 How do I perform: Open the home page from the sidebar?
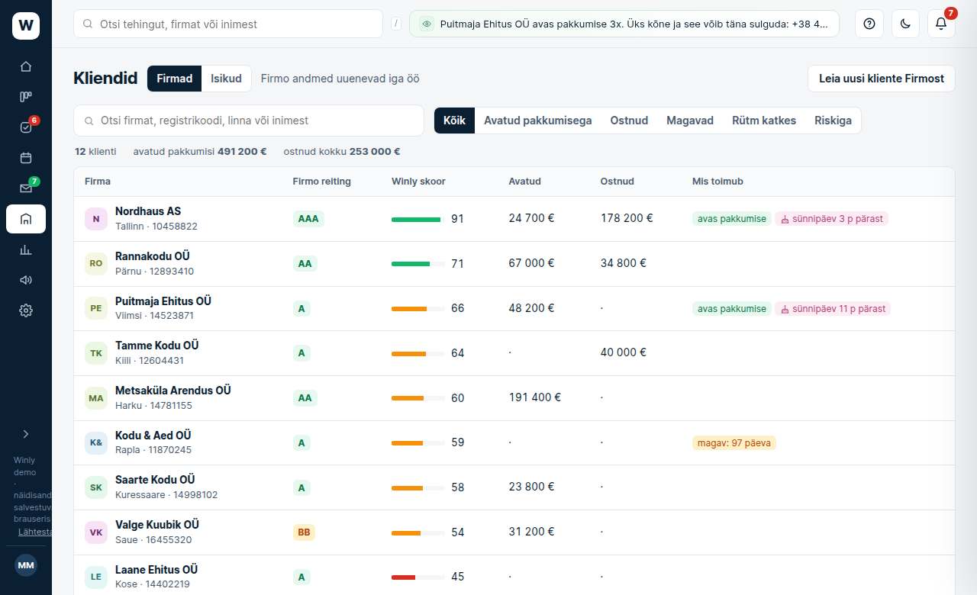pos(26,66)
